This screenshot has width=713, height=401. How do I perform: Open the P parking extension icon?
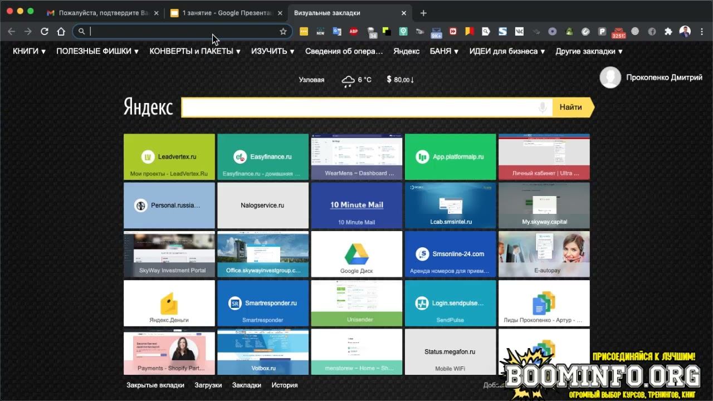click(602, 32)
